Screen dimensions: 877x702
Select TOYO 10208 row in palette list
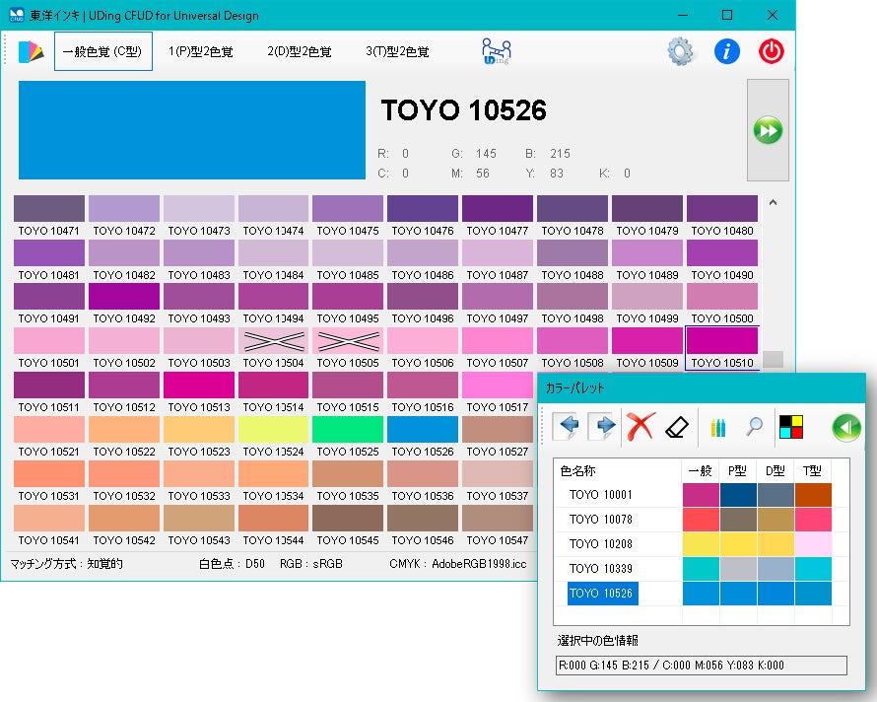pyautogui.click(x=601, y=543)
